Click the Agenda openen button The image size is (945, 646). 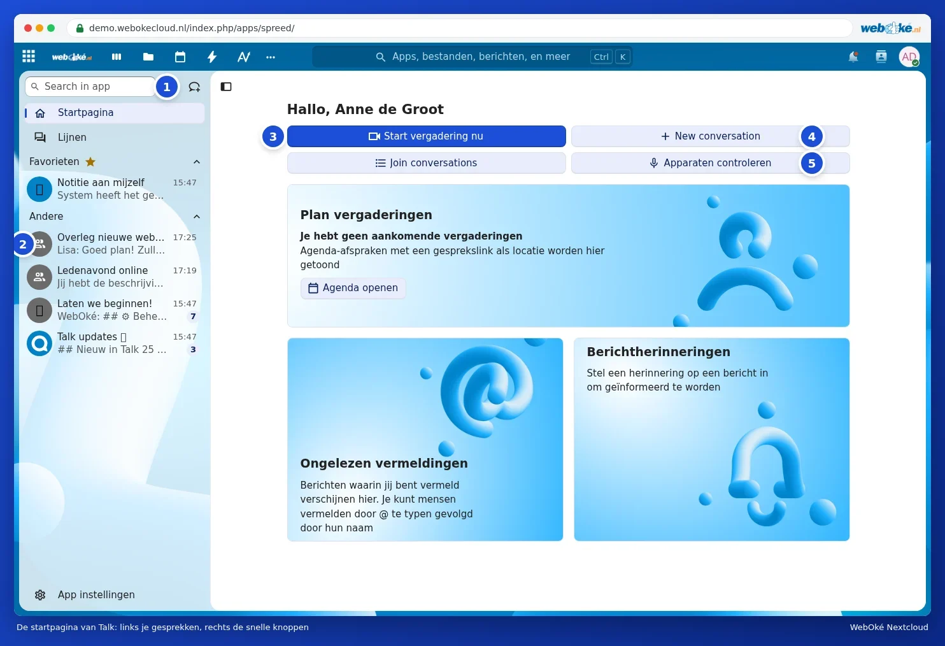353,288
